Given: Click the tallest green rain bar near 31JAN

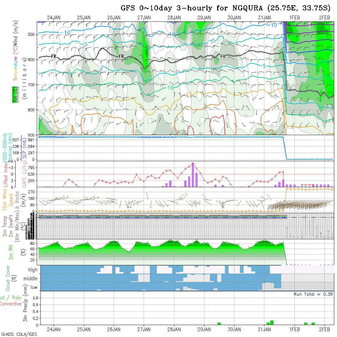Looking at the screenshot, I should pyautogui.click(x=272, y=323).
